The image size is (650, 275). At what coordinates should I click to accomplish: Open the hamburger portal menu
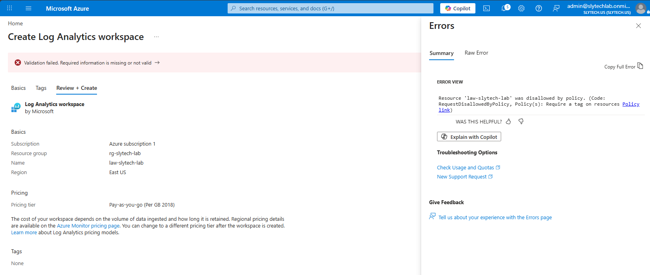(29, 8)
